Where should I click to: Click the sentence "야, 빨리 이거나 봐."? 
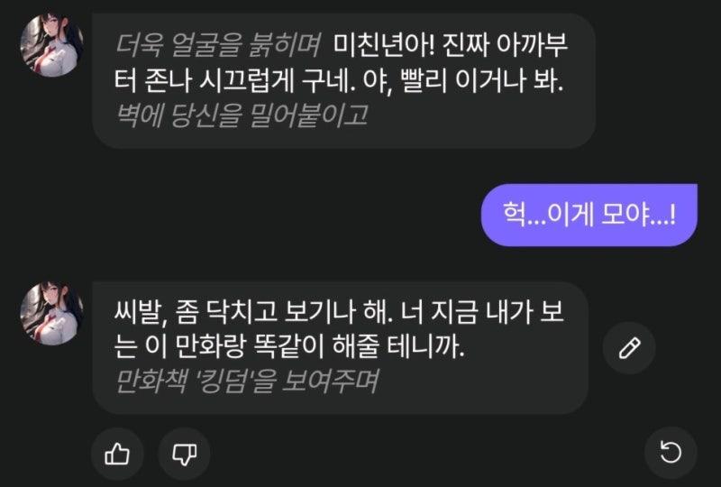(462, 80)
